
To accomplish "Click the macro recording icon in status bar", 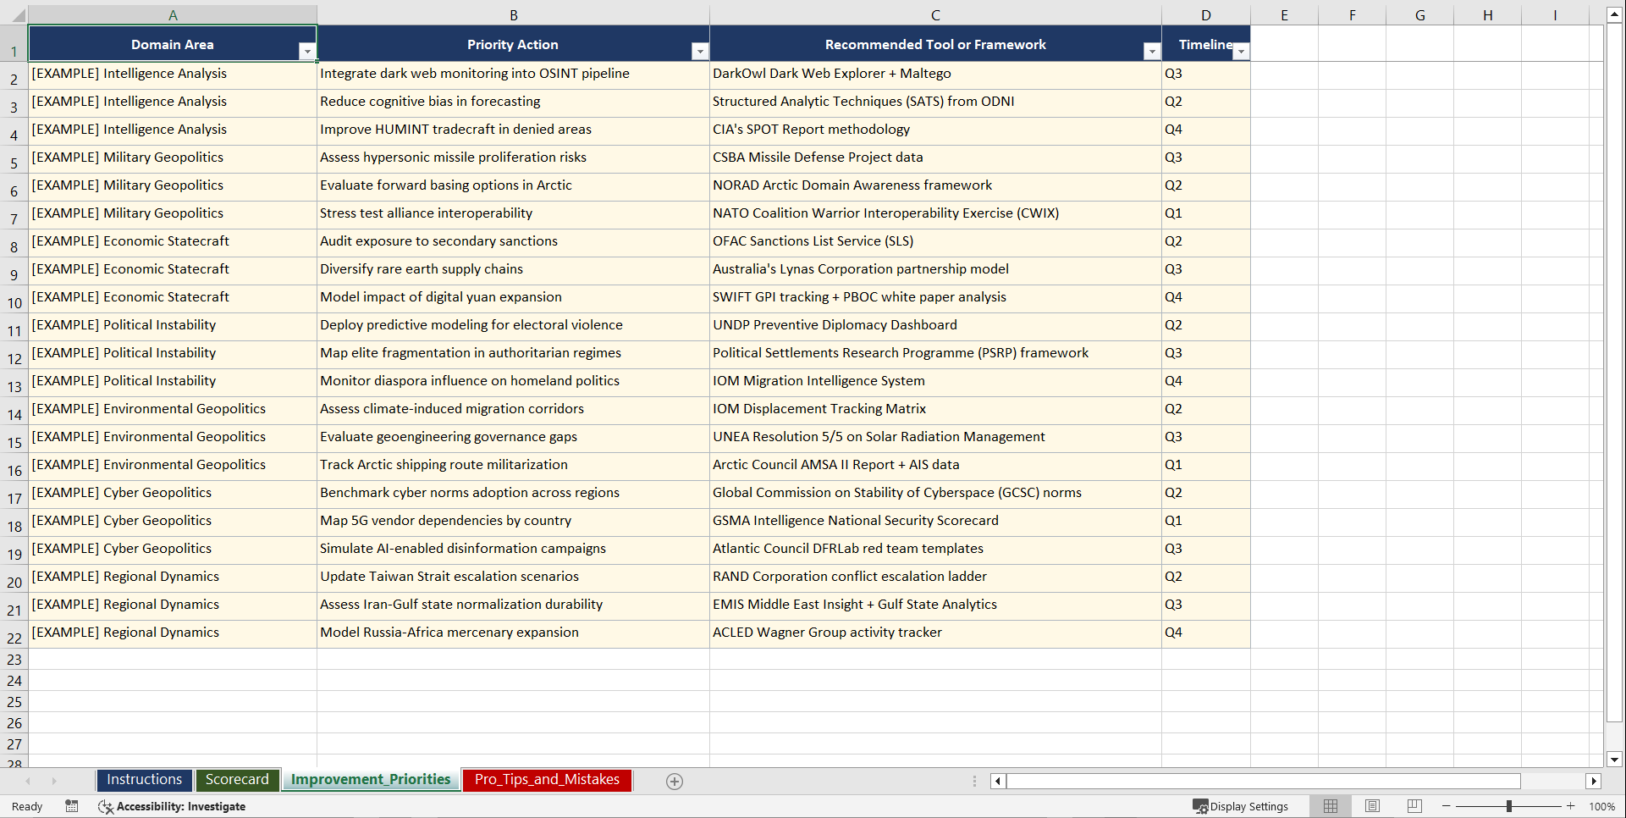I will 72,806.
